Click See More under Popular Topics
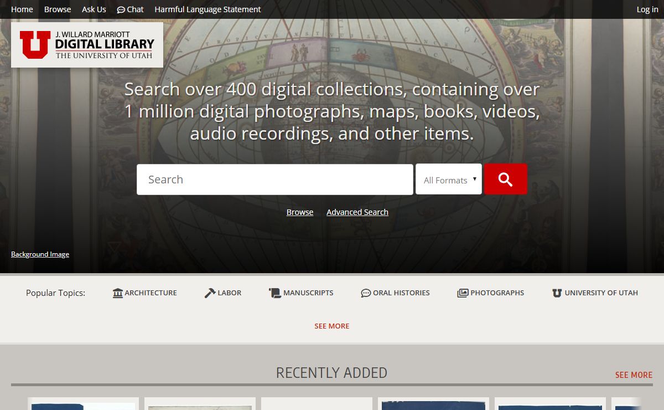This screenshot has width=664, height=410. pos(332,326)
